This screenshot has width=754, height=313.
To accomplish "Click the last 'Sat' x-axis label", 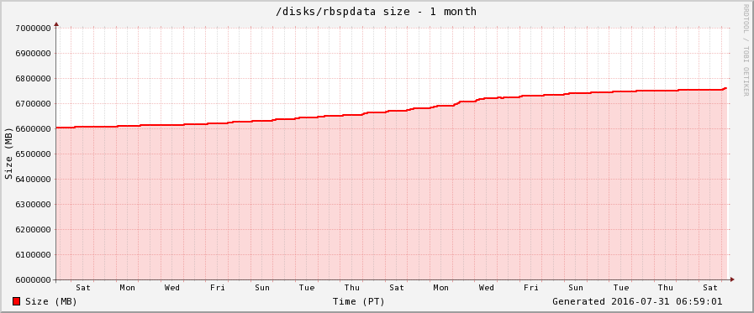I will (710, 288).
